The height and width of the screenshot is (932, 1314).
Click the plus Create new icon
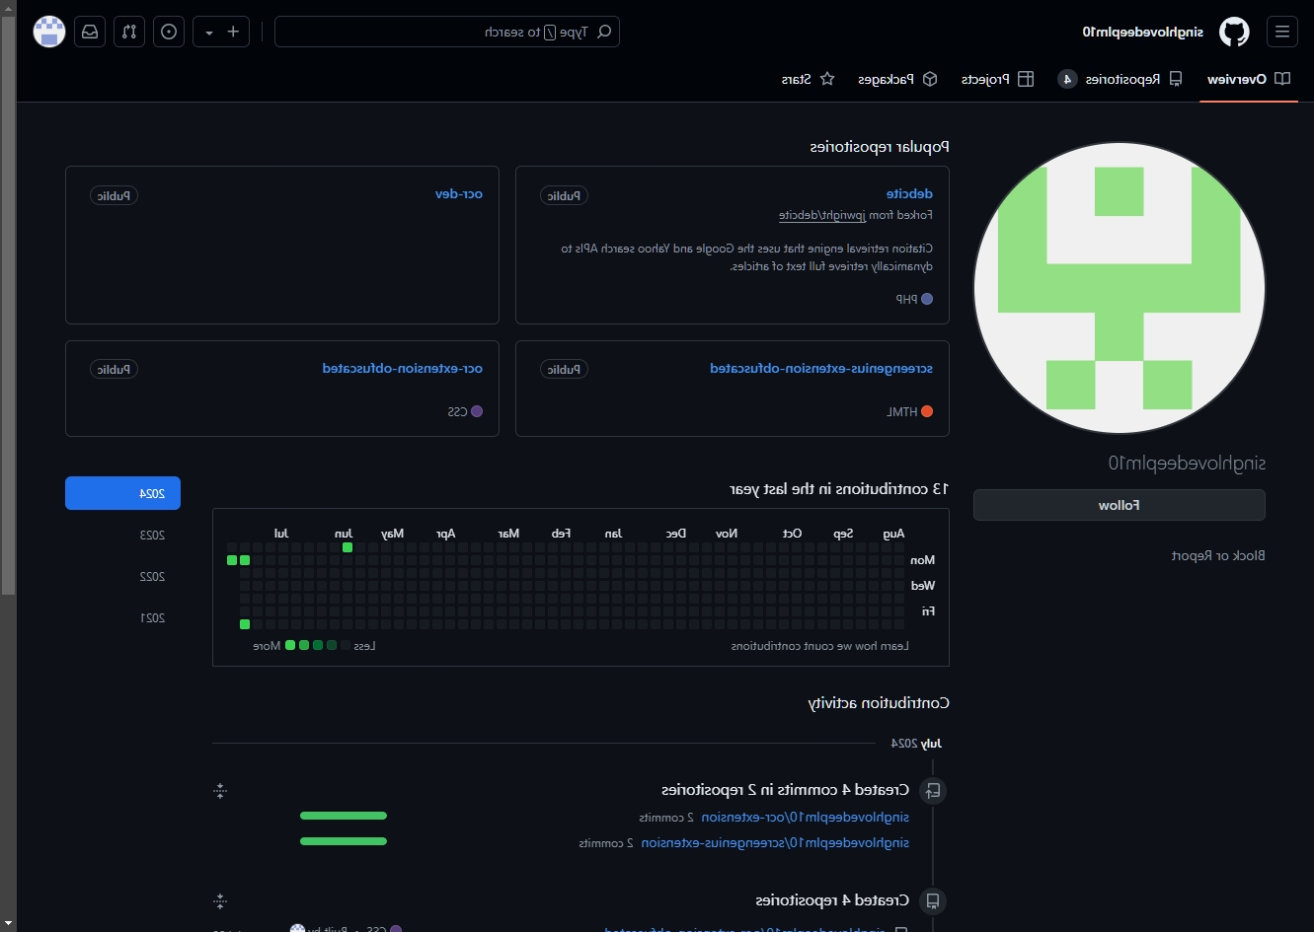pos(234,32)
